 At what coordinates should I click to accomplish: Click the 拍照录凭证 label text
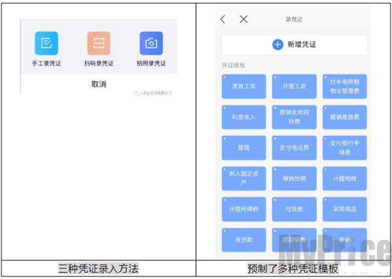point(152,63)
